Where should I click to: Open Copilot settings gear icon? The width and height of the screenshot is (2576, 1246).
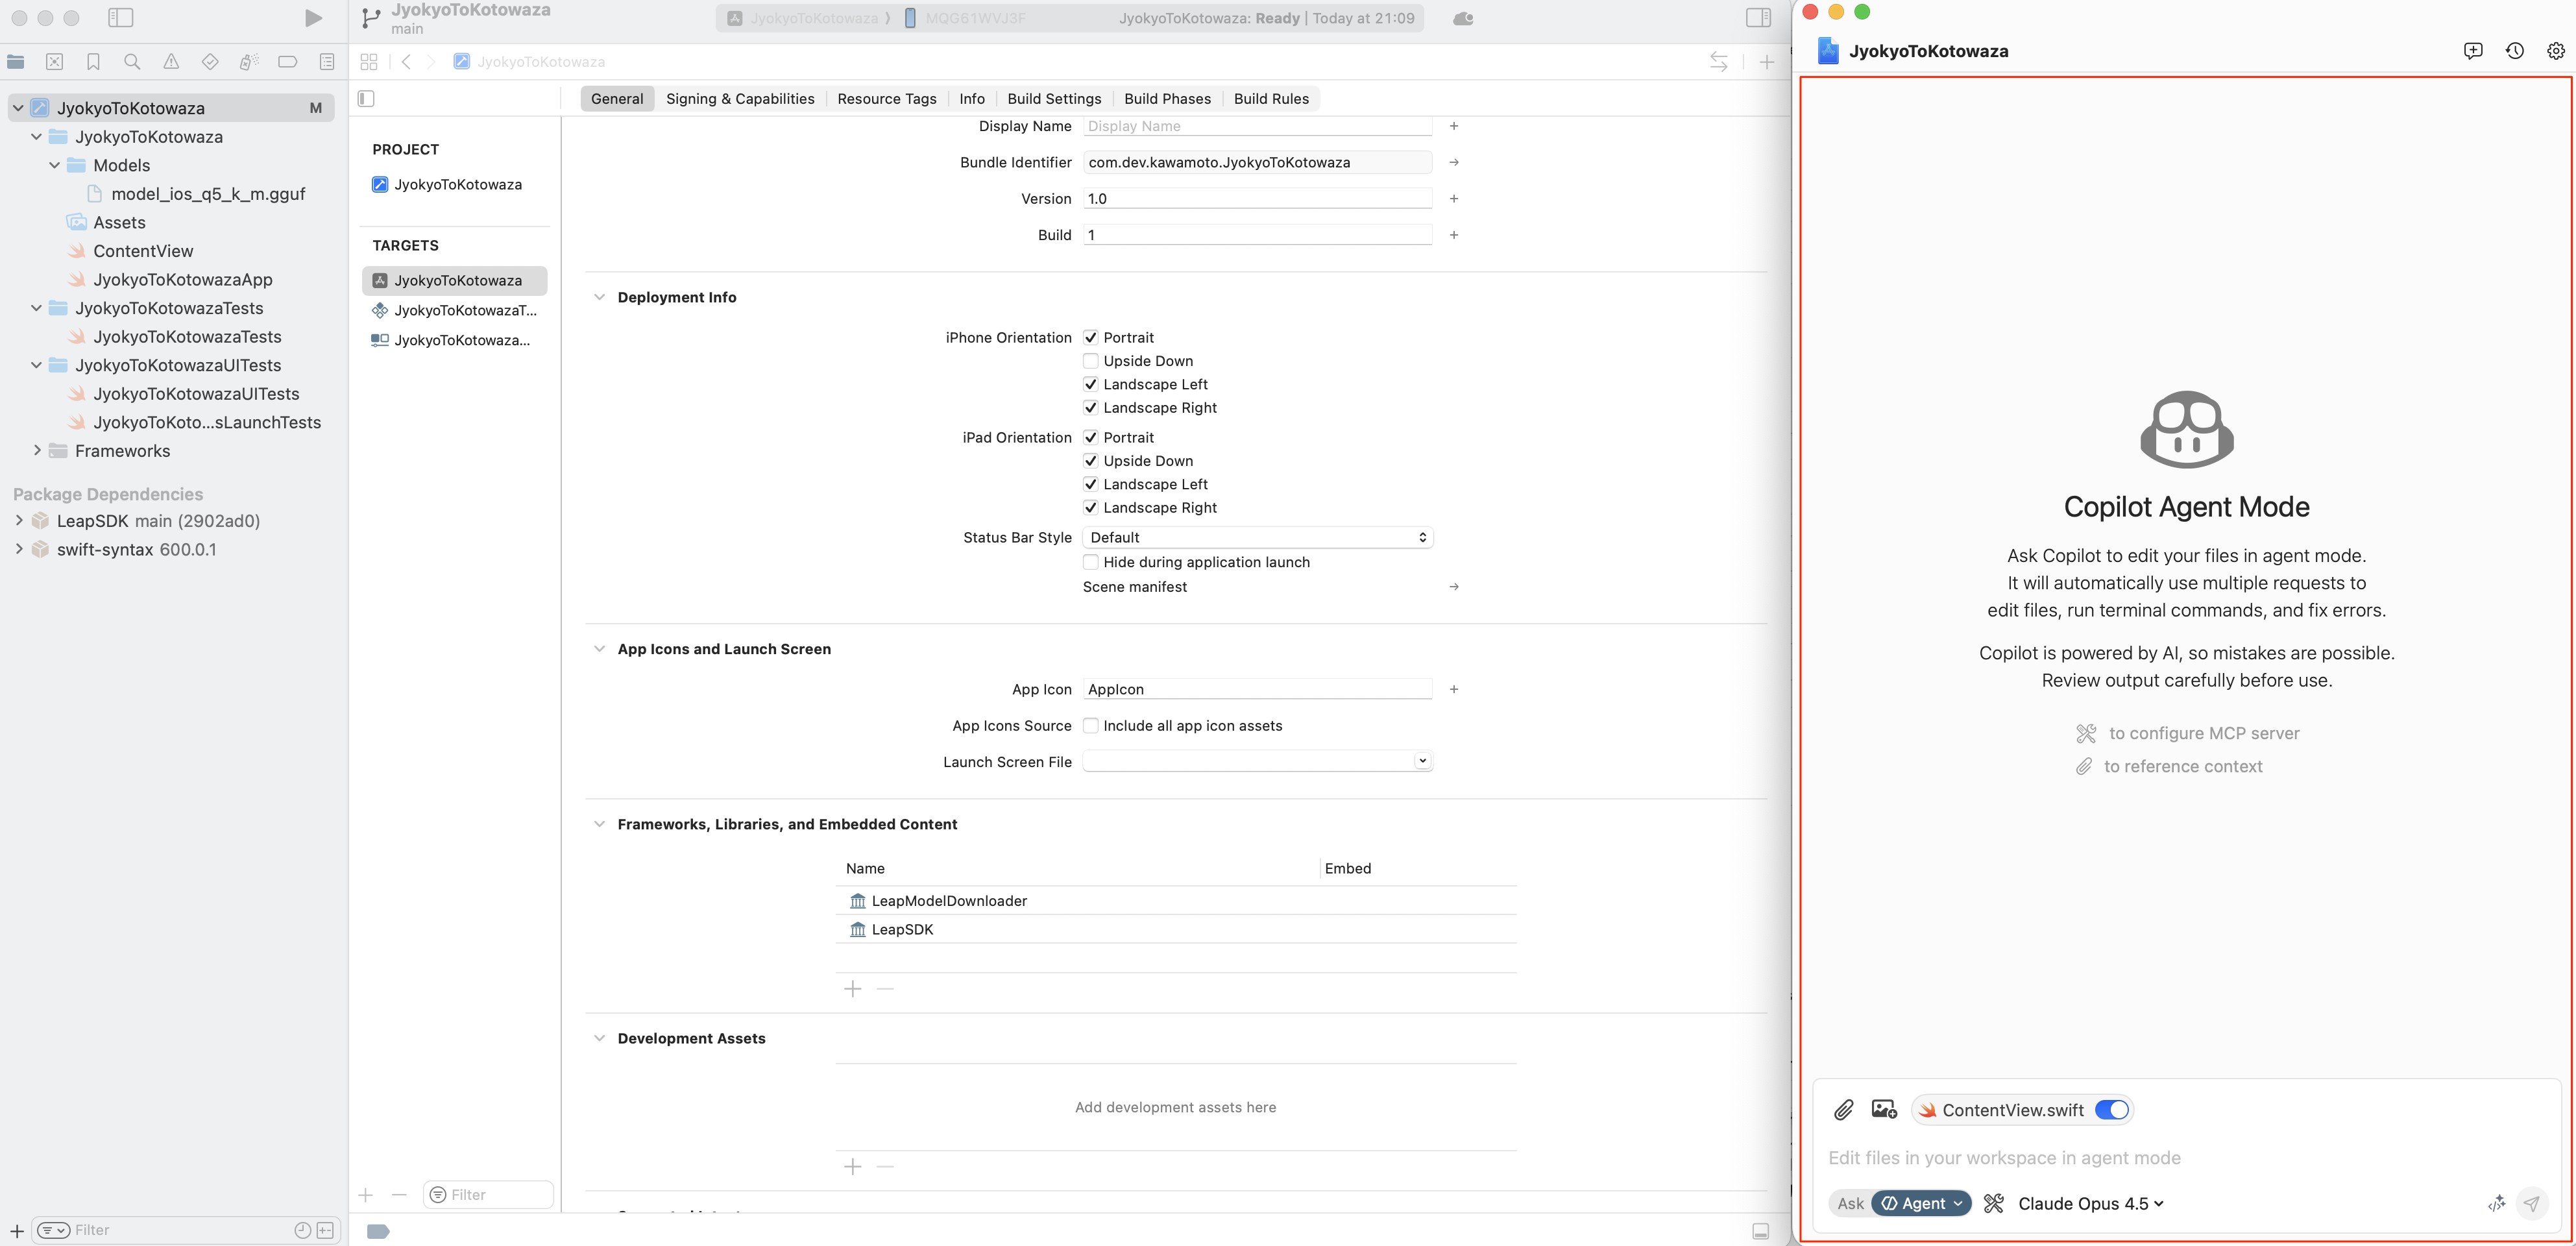[x=2555, y=51]
